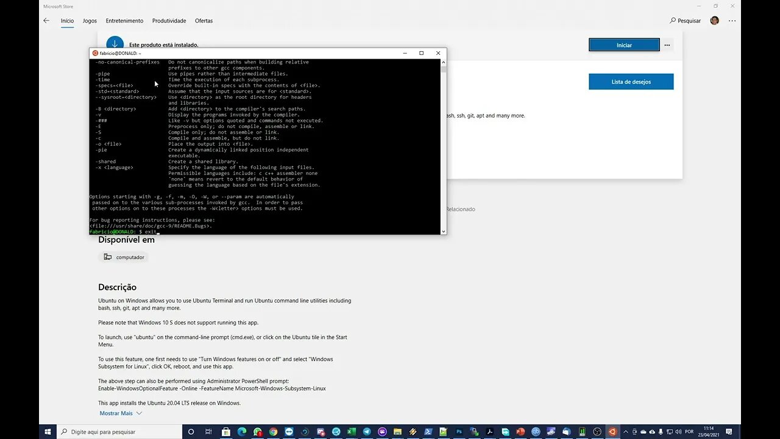
Task: Show hidden system tray icons
Action: point(625,432)
